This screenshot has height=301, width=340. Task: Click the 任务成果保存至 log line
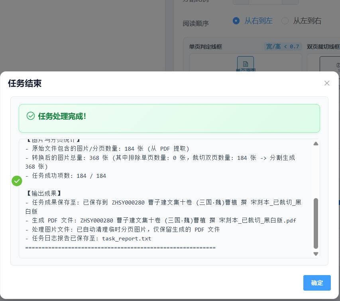pyautogui.click(x=163, y=207)
